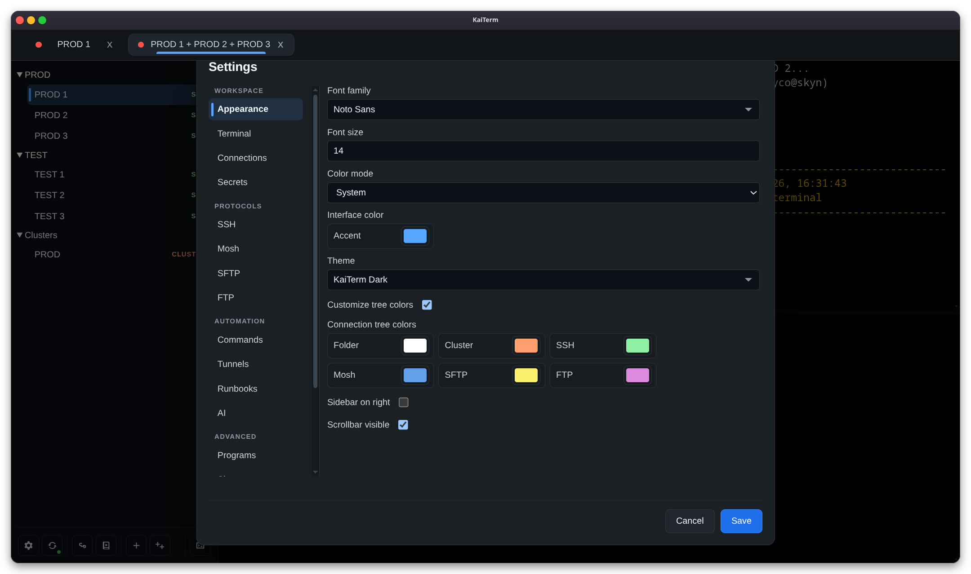Click the Save button
971x574 pixels.
pos(741,521)
